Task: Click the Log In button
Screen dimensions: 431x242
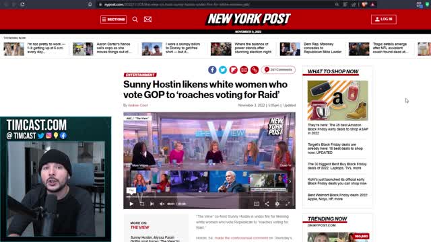Action: pos(383,19)
